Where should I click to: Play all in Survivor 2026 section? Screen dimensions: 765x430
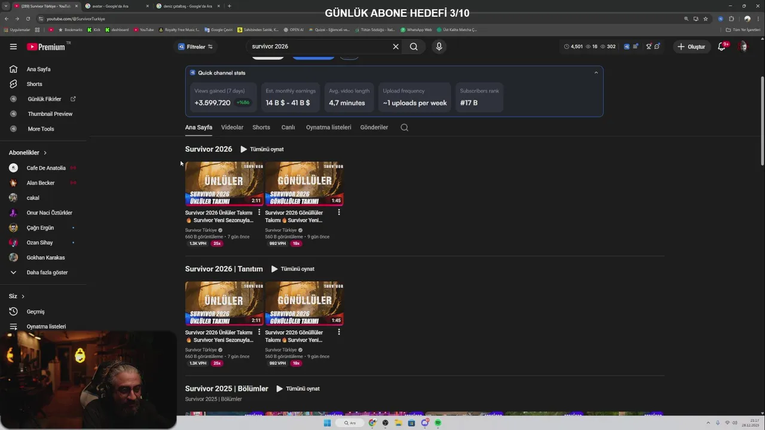(262, 149)
